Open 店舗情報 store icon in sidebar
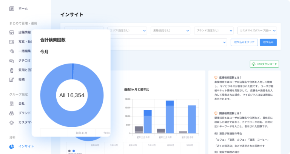Viewport: 290px width, 154px height. (x=11, y=32)
